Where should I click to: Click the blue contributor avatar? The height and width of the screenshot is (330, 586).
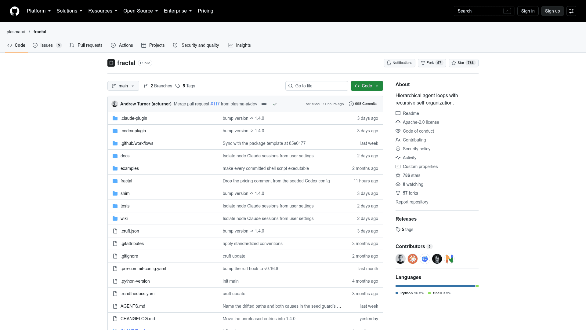(425, 259)
